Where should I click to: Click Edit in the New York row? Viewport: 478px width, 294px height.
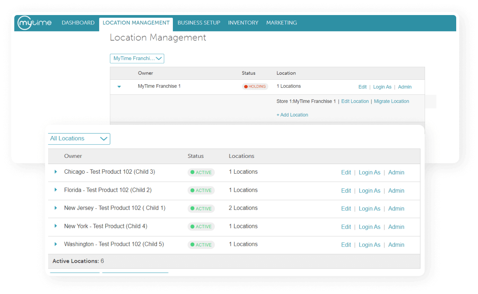point(346,227)
